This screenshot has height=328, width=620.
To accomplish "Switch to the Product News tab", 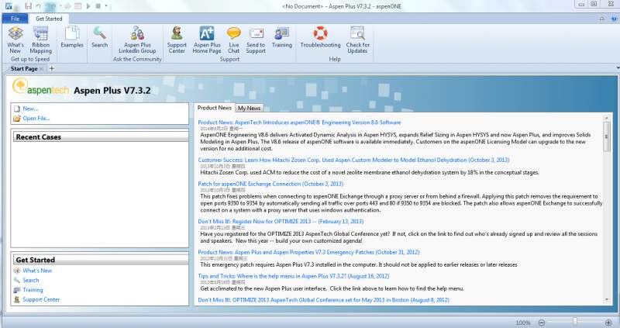I will [x=215, y=108].
